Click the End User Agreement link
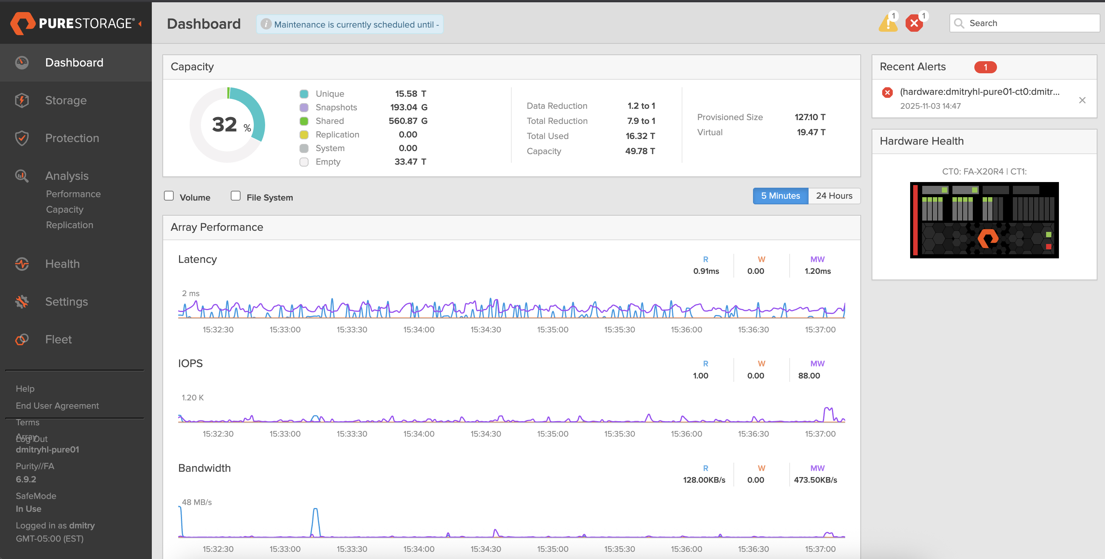The image size is (1105, 559). click(57, 405)
